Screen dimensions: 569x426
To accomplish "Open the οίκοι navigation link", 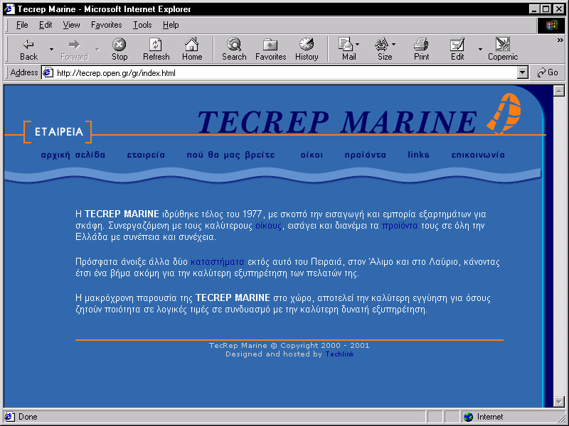I will 312,155.
